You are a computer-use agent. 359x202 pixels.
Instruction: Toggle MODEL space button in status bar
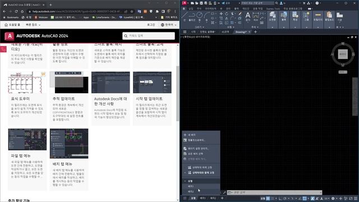click(x=263, y=198)
